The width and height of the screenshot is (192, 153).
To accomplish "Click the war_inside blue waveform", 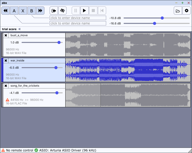I will point(128,70).
